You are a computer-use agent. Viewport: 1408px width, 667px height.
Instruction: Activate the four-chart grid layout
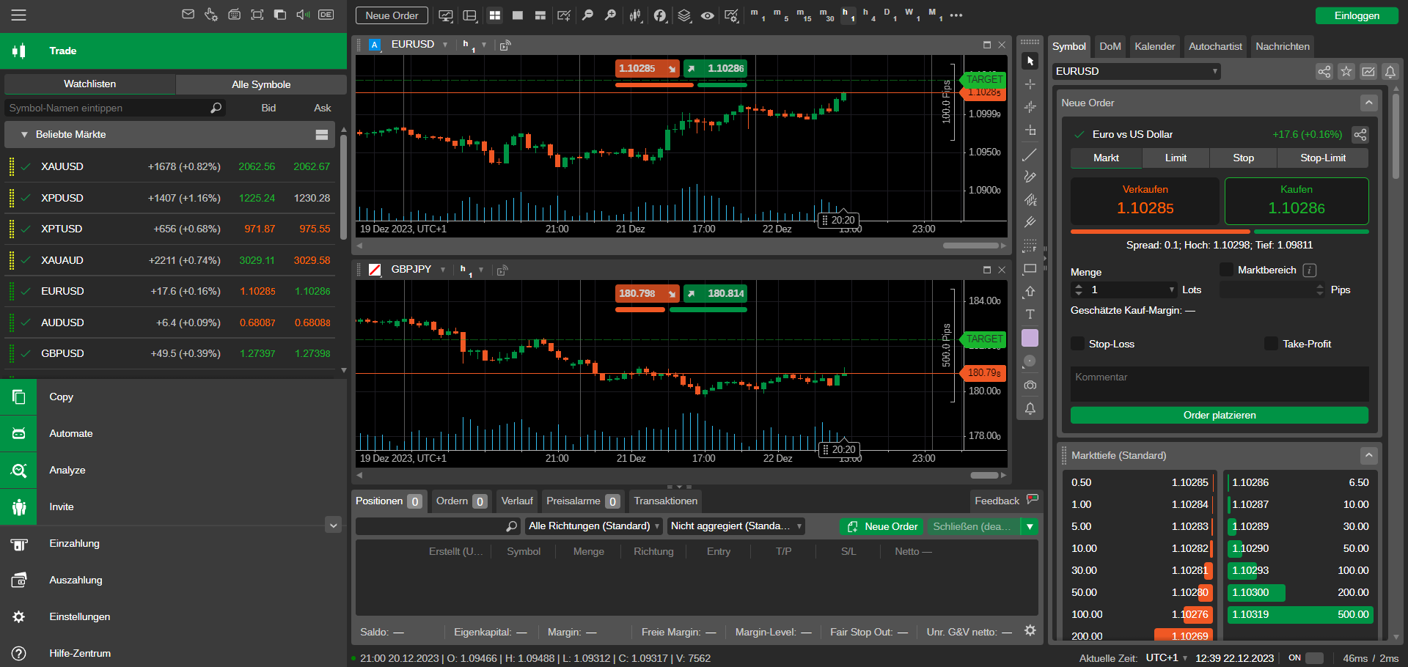click(494, 15)
